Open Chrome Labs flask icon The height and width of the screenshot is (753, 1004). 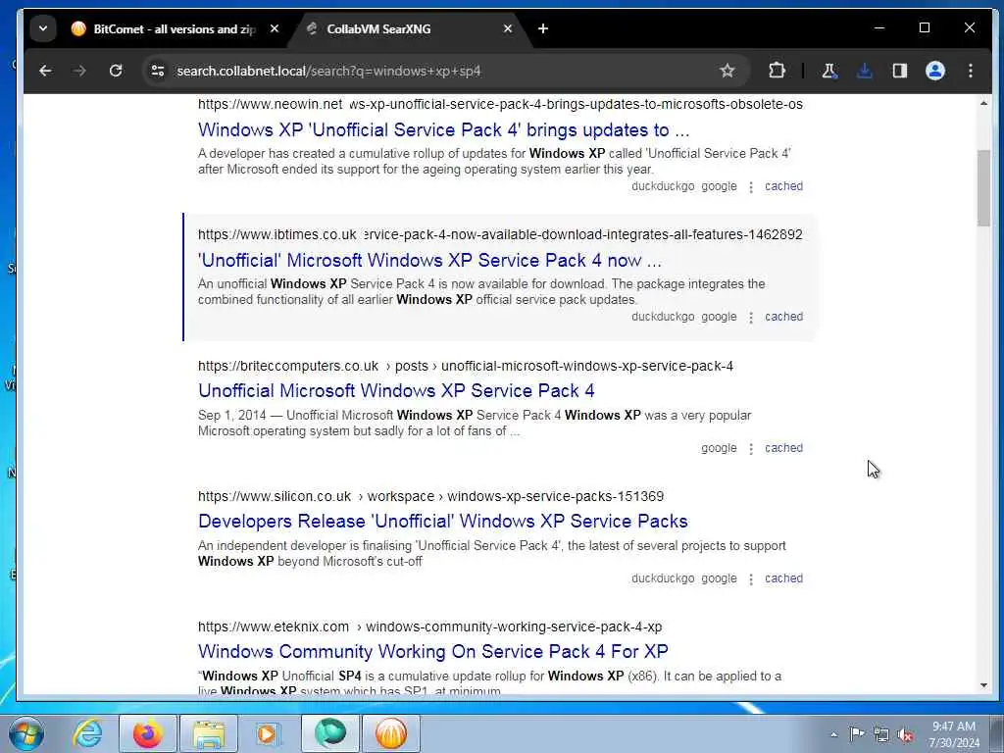[829, 71]
